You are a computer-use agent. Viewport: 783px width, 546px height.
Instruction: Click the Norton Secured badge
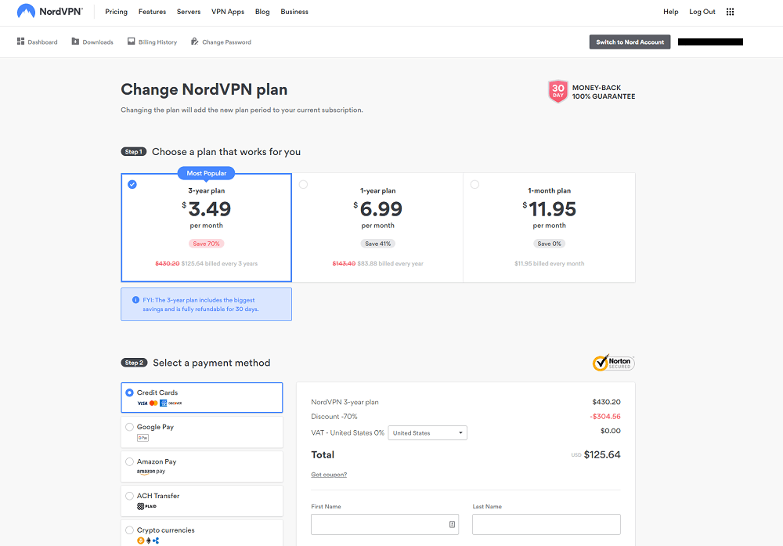pyautogui.click(x=613, y=363)
